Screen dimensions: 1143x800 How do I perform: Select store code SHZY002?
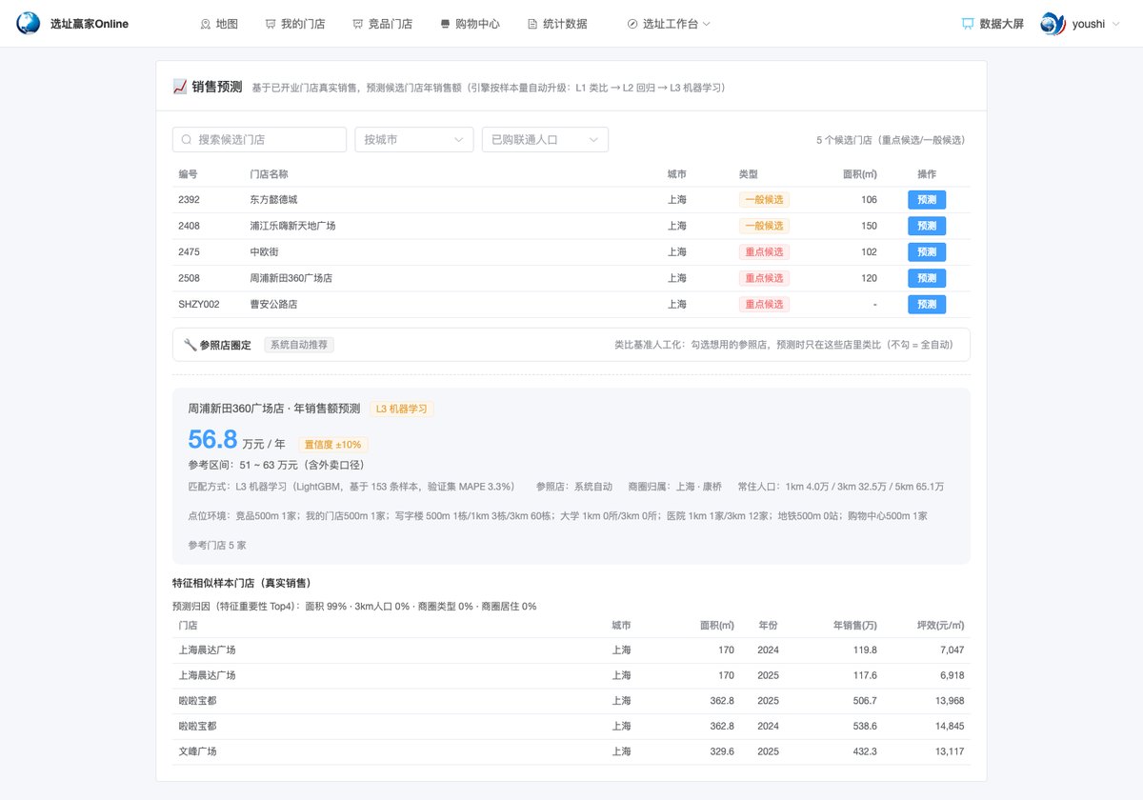(199, 305)
